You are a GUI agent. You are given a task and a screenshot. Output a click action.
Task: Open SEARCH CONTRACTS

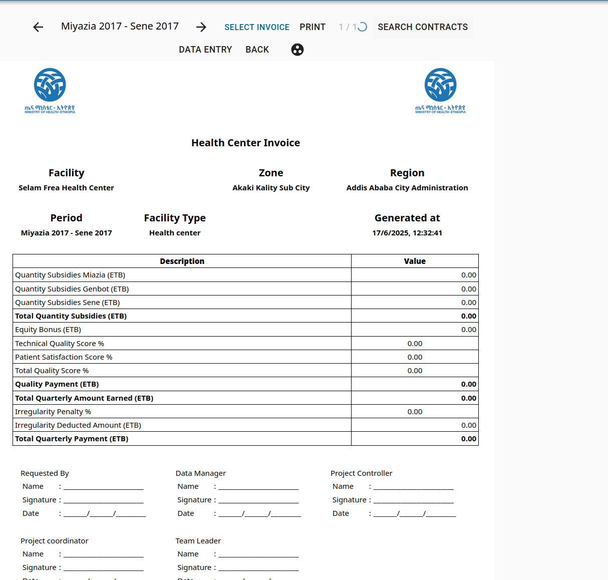coord(423,27)
